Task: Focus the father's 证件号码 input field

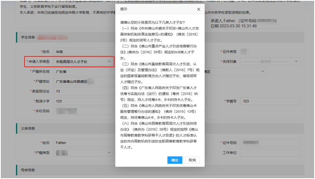Action: tap(270, 143)
